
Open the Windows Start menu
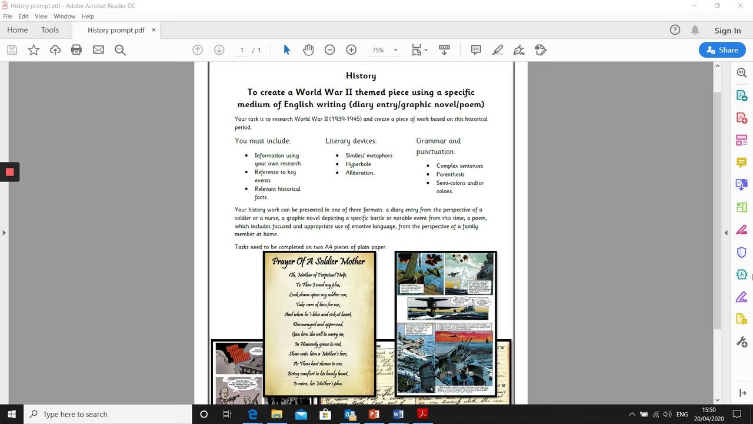click(x=11, y=414)
